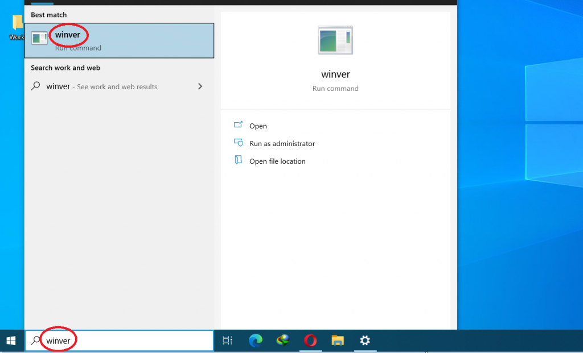Click 'Run command' under the best match
The height and width of the screenshot is (353, 583).
click(x=78, y=48)
